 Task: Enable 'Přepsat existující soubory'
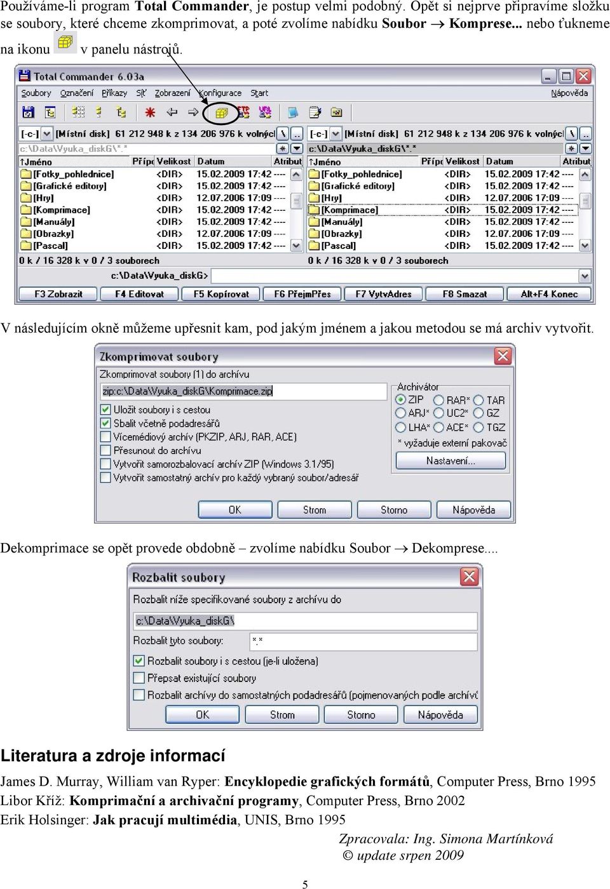click(x=139, y=678)
